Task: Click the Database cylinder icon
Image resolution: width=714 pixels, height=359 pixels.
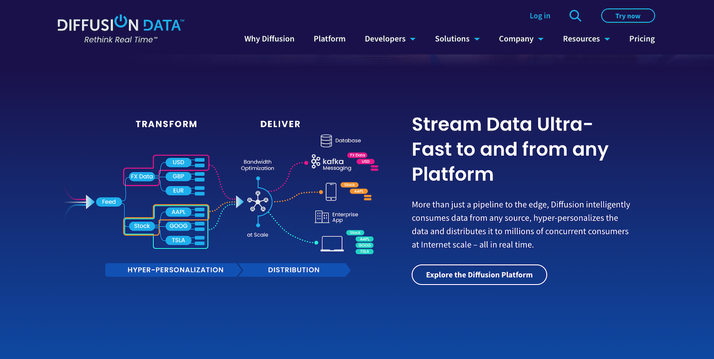Action: click(x=326, y=140)
